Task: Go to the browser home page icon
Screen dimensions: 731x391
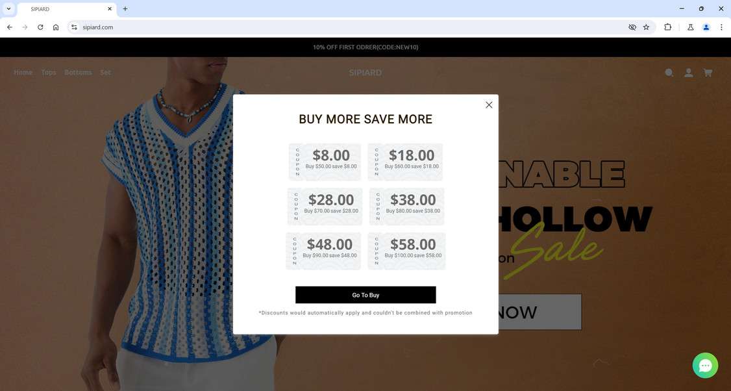Action: [56, 27]
